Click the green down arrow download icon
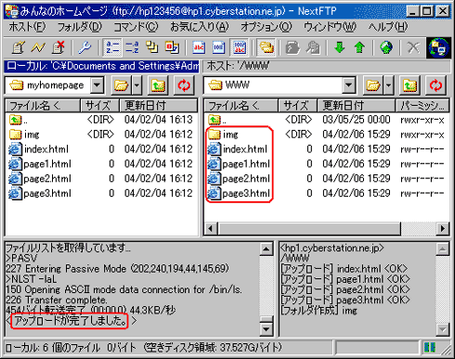This screenshot has height=359, width=455. pyautogui.click(x=340, y=47)
